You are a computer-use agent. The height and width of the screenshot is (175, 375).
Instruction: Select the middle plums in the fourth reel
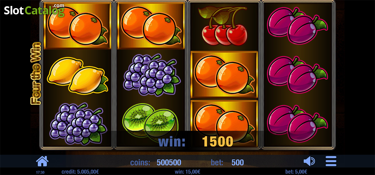click(x=297, y=75)
